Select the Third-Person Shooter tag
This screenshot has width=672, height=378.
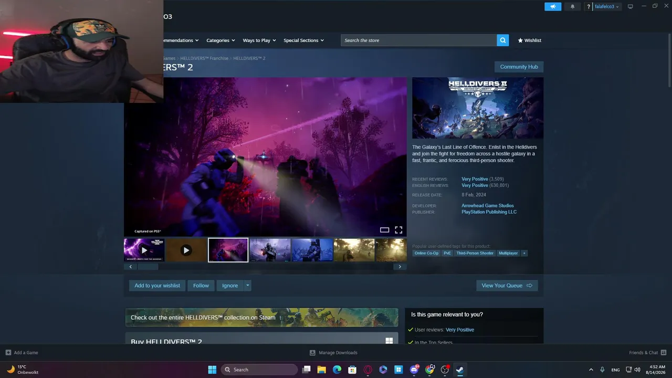pos(475,253)
